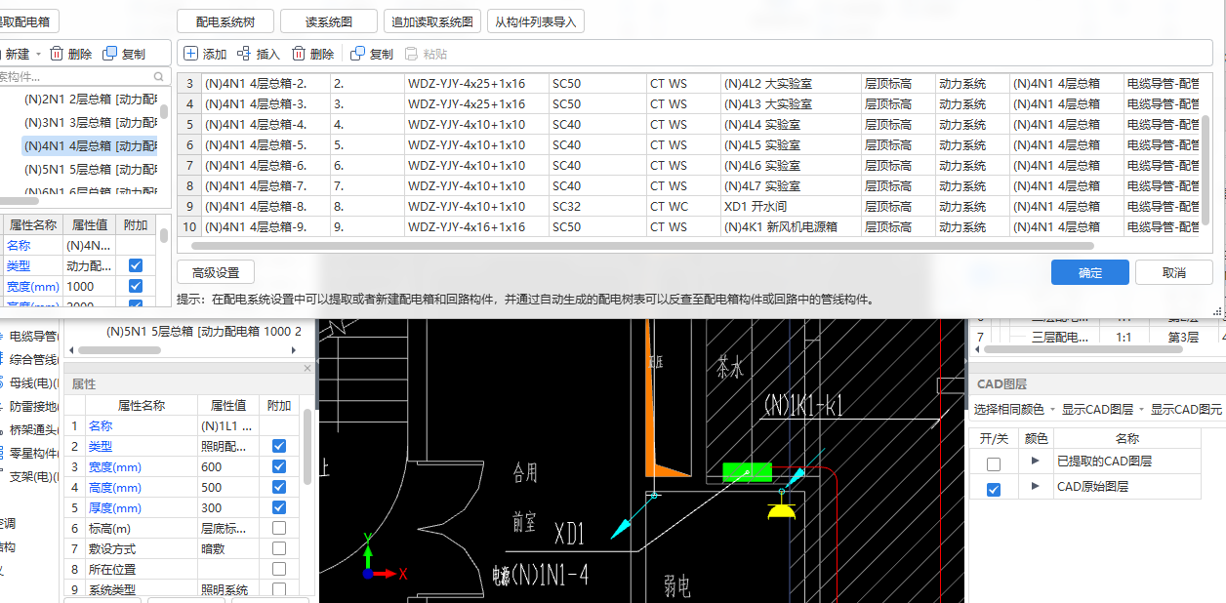
Task: Click right arrow of component list scrollbar
Action: coord(294,349)
